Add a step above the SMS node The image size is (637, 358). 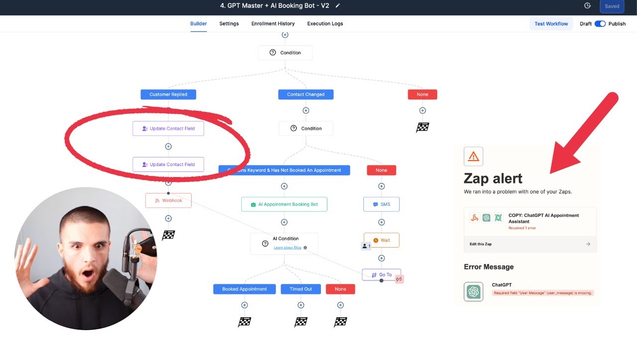(x=382, y=186)
